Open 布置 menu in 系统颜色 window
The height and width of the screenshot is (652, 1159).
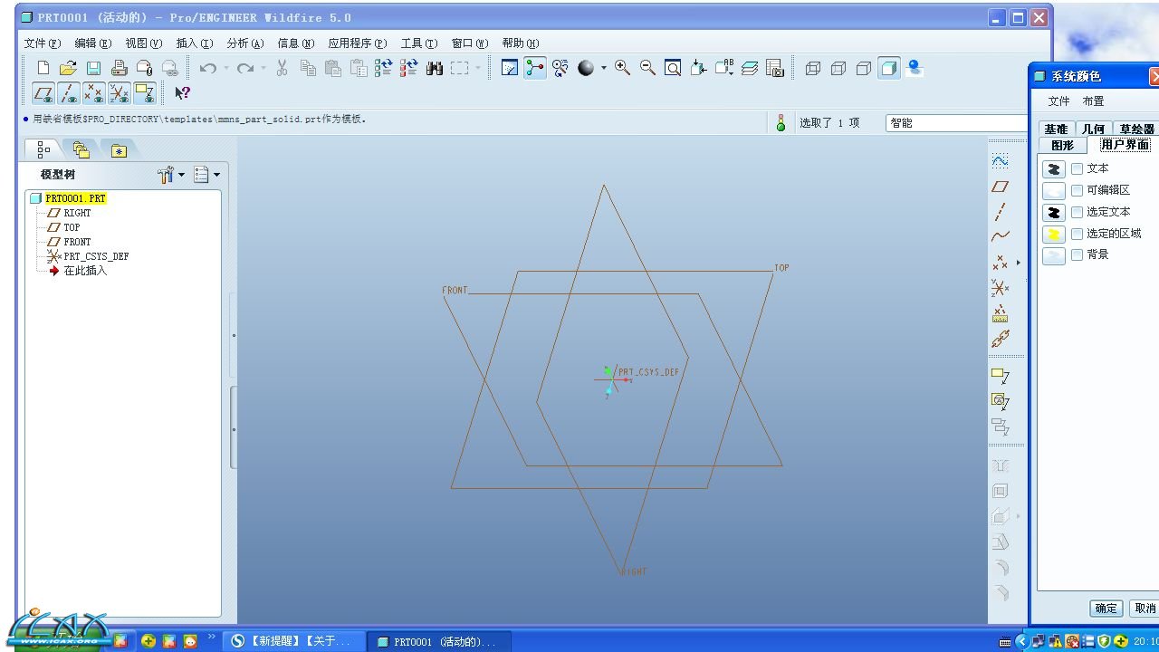1093,101
